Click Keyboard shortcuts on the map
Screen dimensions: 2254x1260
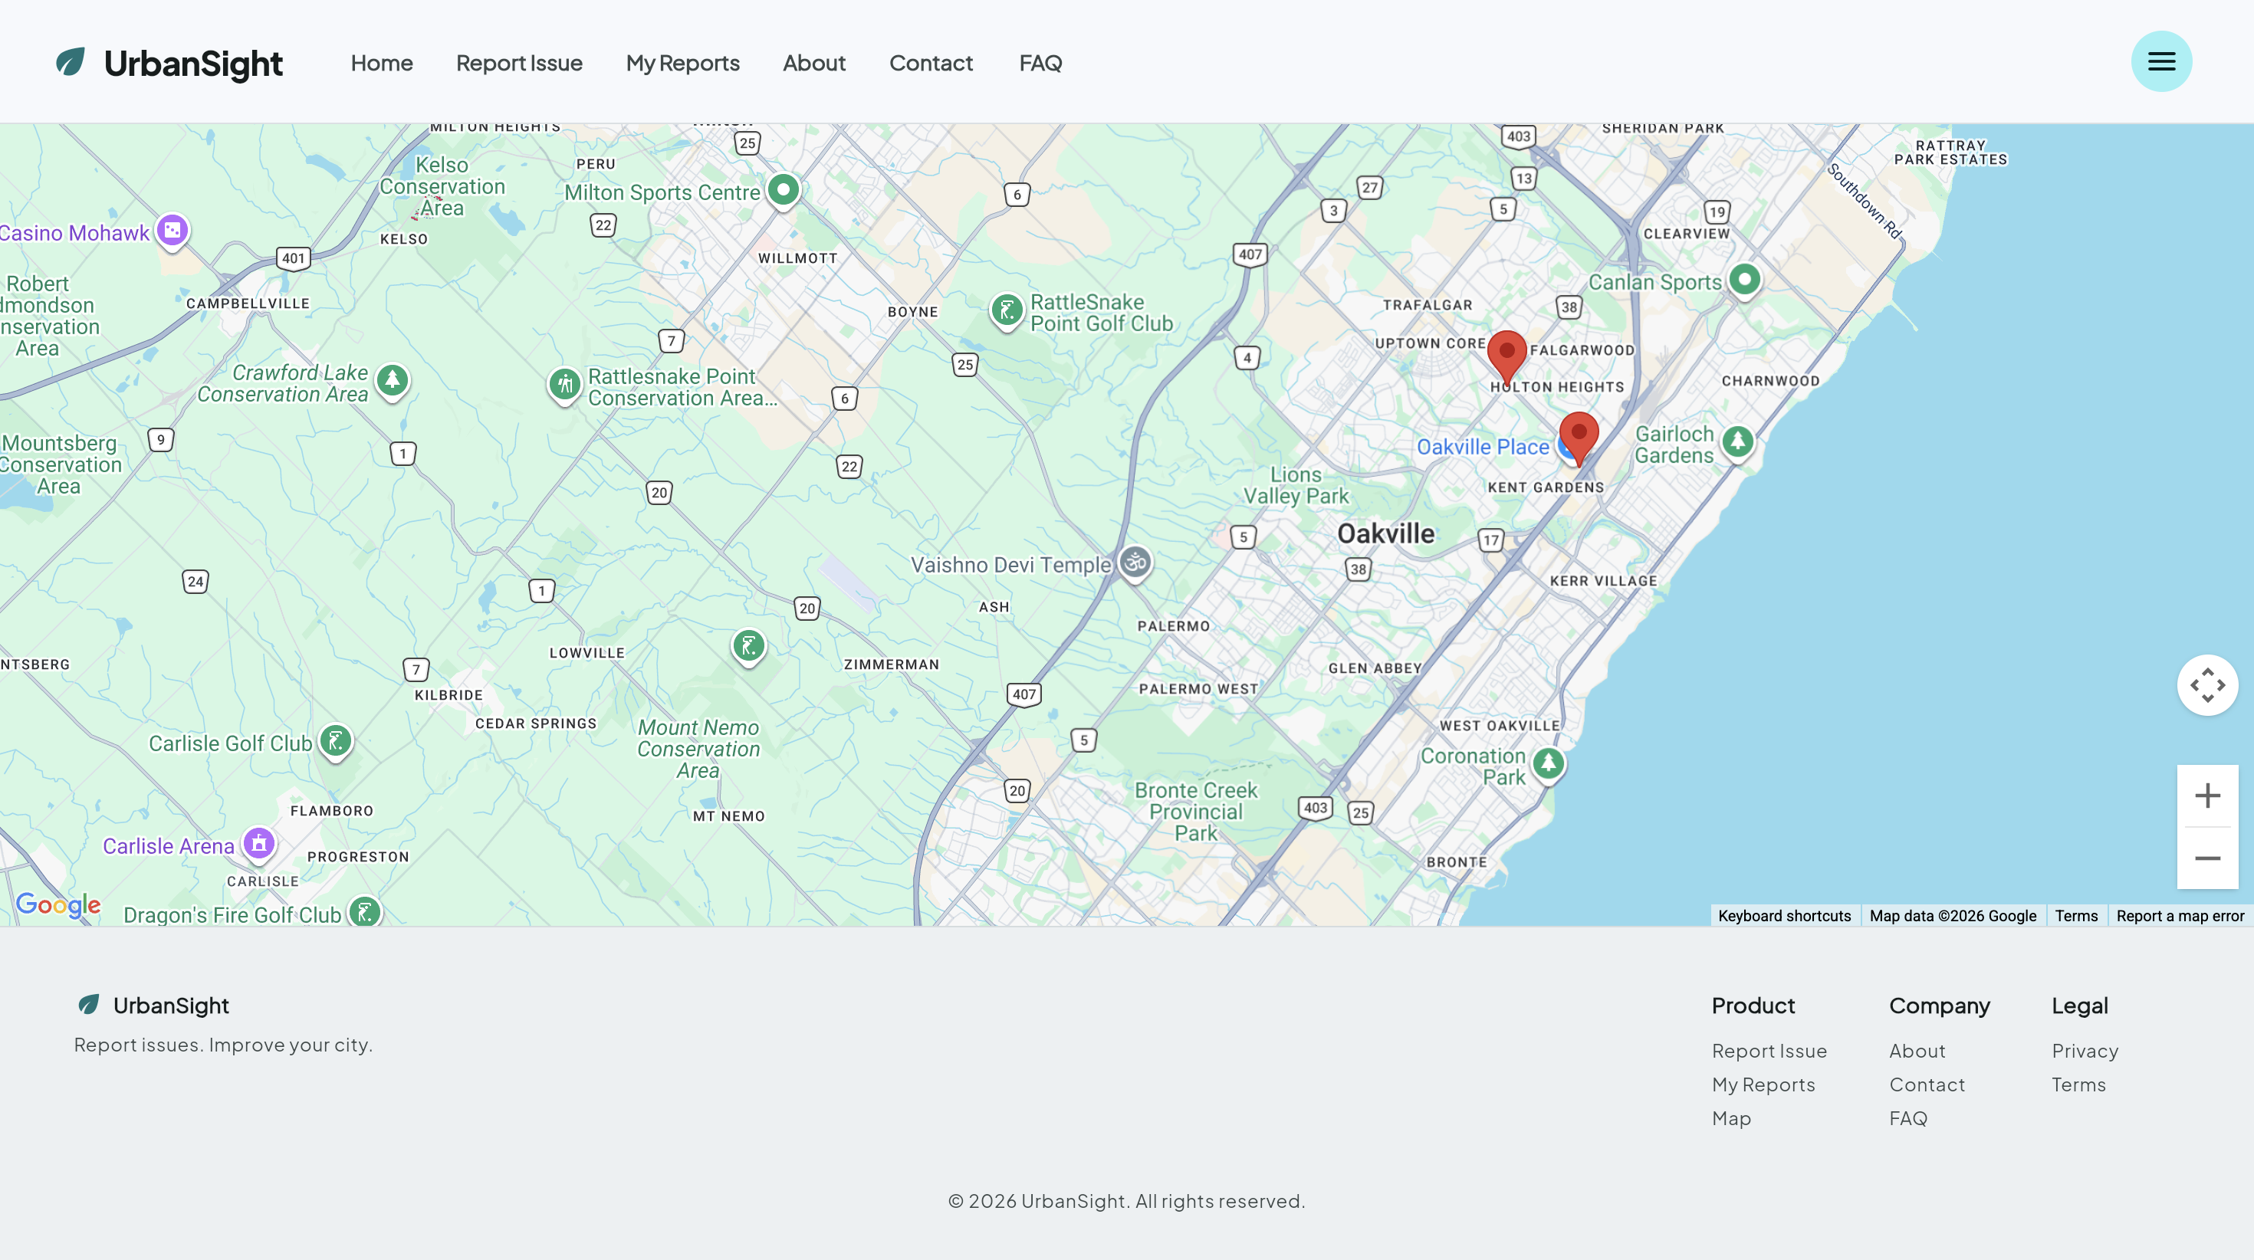[x=1783, y=916]
